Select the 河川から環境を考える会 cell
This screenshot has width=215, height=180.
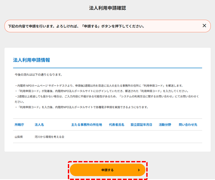tap(49, 137)
